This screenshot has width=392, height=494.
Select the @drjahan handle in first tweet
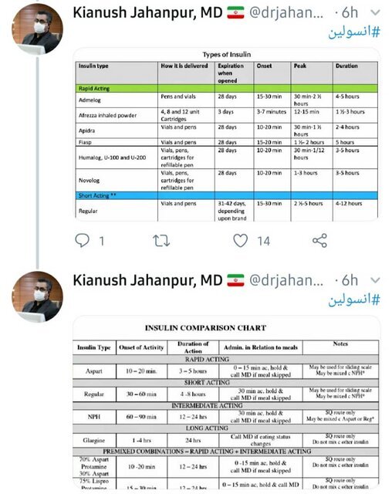pyautogui.click(x=286, y=13)
